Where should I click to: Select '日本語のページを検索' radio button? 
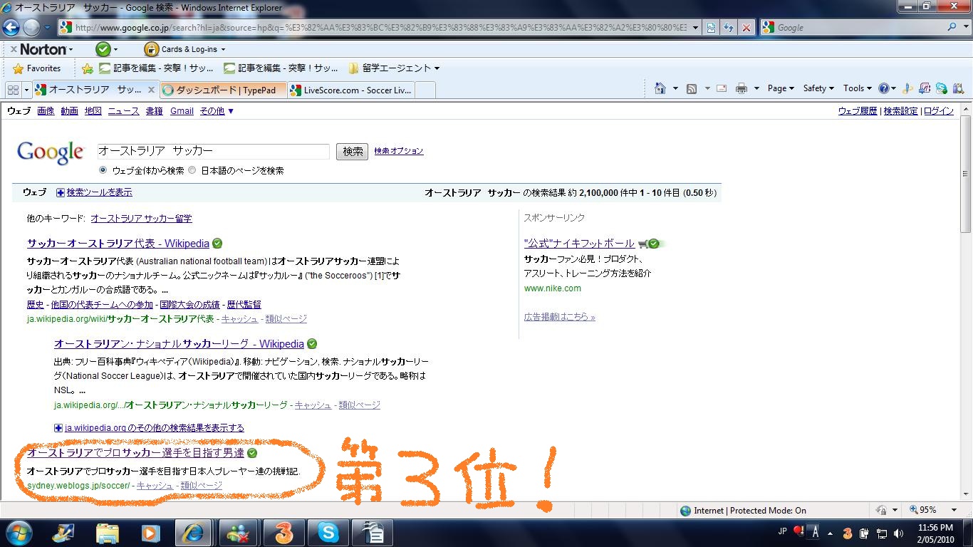point(192,170)
